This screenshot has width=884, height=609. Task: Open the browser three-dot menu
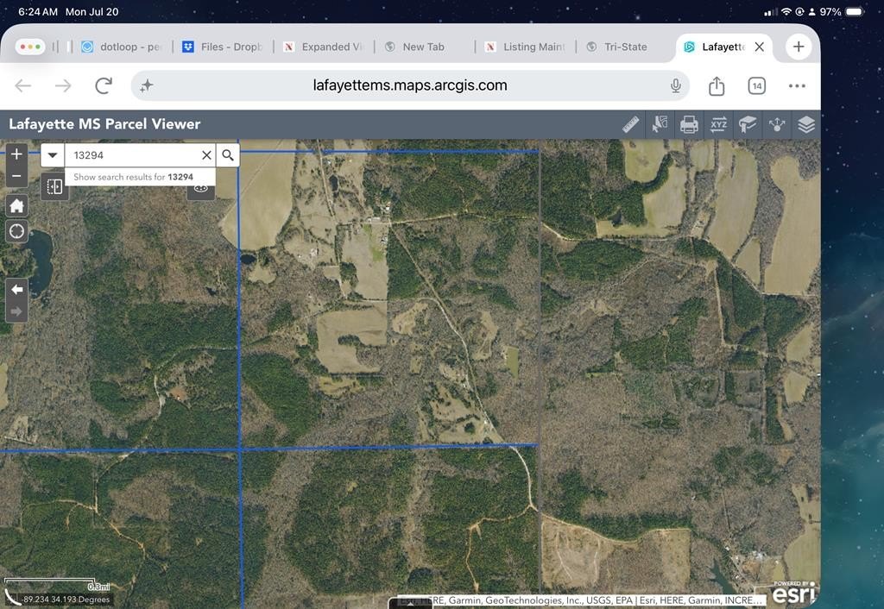pos(797,85)
